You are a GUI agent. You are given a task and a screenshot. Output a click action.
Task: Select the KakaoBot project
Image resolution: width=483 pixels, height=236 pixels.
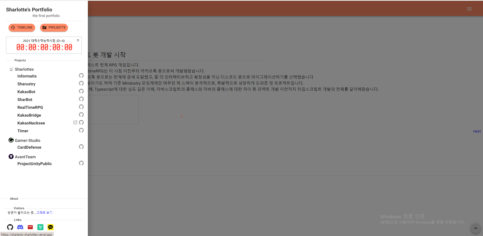pos(26,92)
